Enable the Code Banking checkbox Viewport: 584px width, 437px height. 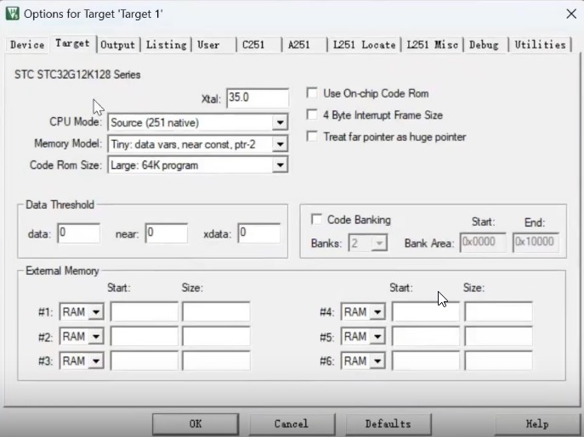pos(317,220)
